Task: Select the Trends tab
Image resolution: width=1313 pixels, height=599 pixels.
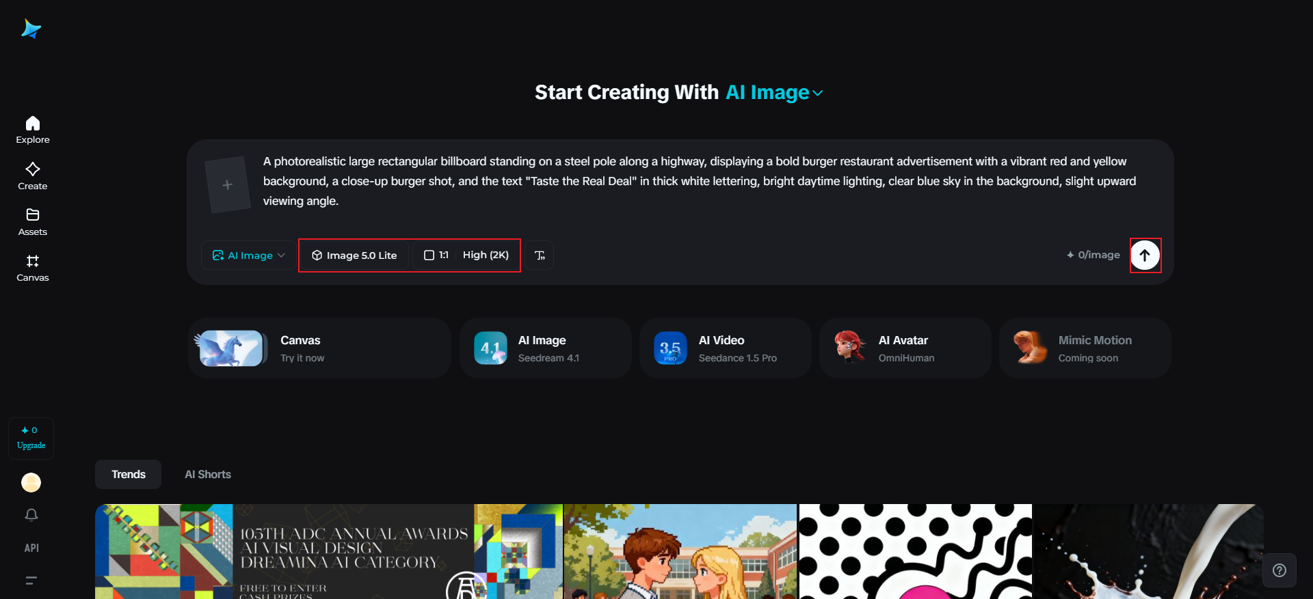Action: coord(129,475)
